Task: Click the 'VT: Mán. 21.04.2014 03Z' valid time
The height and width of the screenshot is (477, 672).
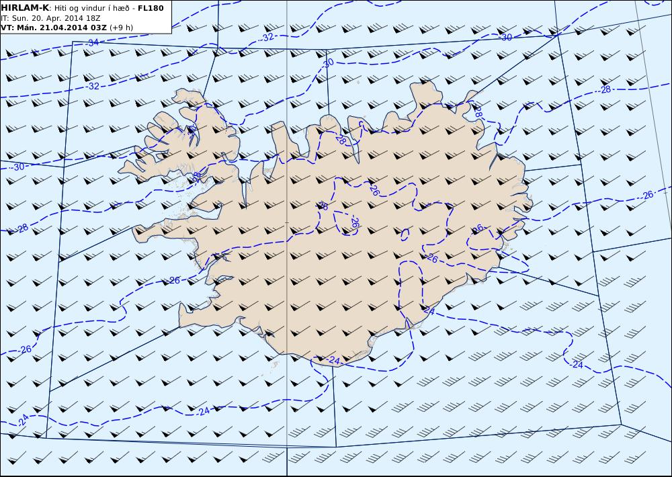Action: [x=54, y=28]
